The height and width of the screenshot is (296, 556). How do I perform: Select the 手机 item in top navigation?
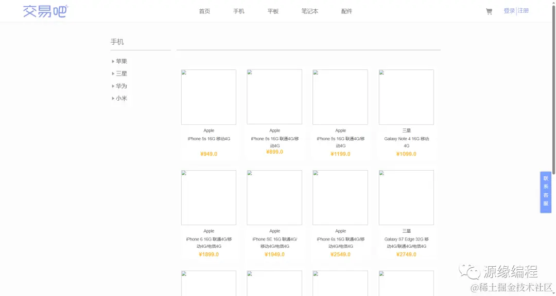point(239,11)
